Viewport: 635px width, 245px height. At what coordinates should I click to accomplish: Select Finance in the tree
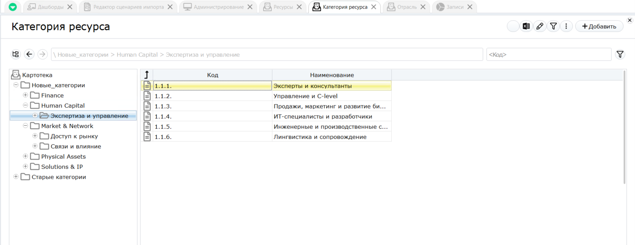coord(52,95)
